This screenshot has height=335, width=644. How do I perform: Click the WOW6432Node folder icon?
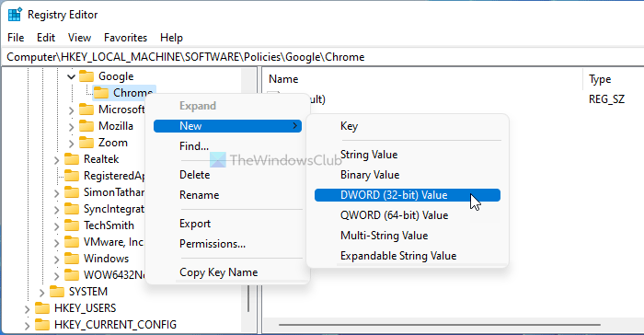click(72, 274)
